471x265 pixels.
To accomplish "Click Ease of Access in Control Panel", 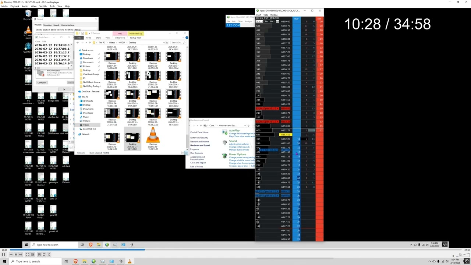I will 196,167.
